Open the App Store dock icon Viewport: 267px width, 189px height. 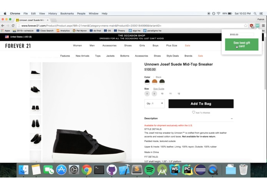coord(61,169)
